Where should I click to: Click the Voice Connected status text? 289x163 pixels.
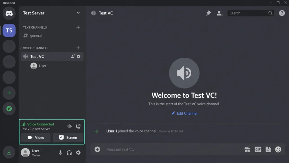pos(41,124)
